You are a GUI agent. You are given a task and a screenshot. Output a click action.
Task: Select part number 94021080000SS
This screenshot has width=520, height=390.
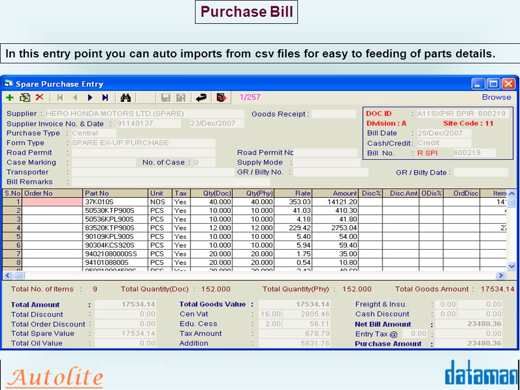(x=115, y=253)
